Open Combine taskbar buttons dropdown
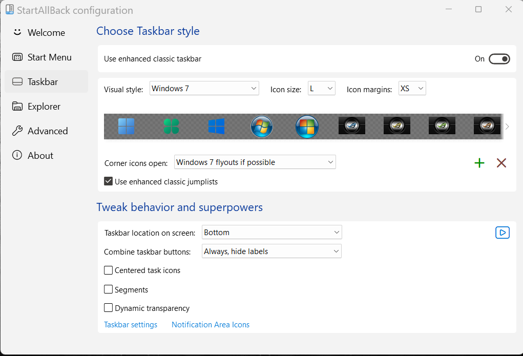523x356 pixels. pyautogui.click(x=271, y=251)
